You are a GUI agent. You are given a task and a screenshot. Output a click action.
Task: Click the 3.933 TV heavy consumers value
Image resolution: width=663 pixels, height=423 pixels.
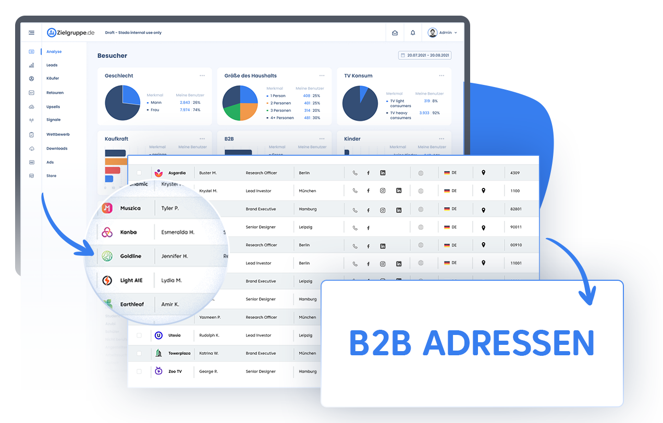click(x=424, y=113)
